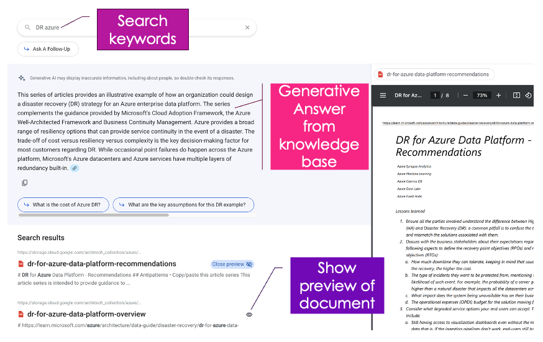This screenshot has height=342, width=543.
Task: Click 'Azure Event Hubs' in PDF list
Action: pyautogui.click(x=409, y=196)
